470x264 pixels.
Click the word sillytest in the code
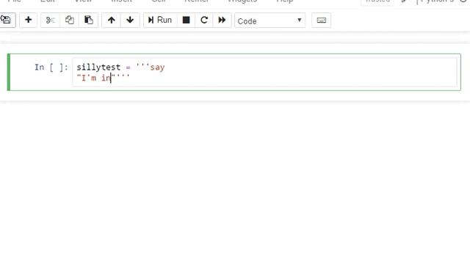[x=98, y=67]
